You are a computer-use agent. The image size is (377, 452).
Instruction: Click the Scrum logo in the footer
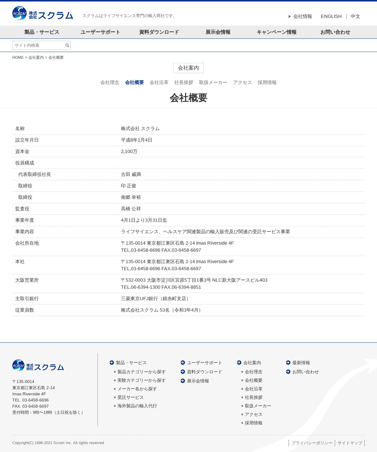pyautogui.click(x=38, y=365)
